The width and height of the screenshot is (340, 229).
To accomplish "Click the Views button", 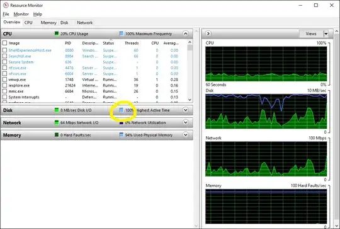I will 311,33.
